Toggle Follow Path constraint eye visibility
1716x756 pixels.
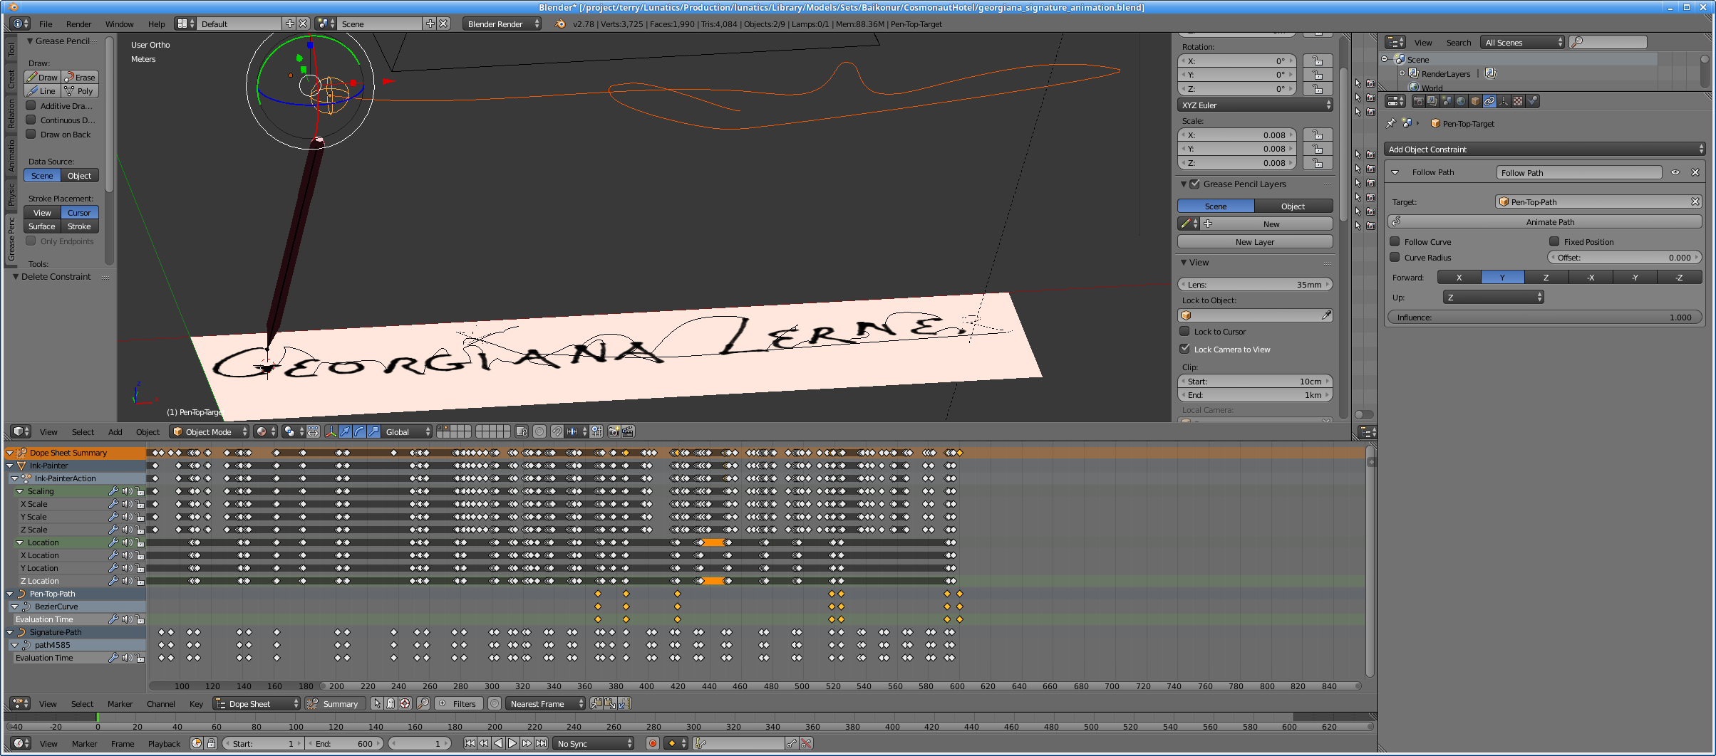click(1675, 172)
